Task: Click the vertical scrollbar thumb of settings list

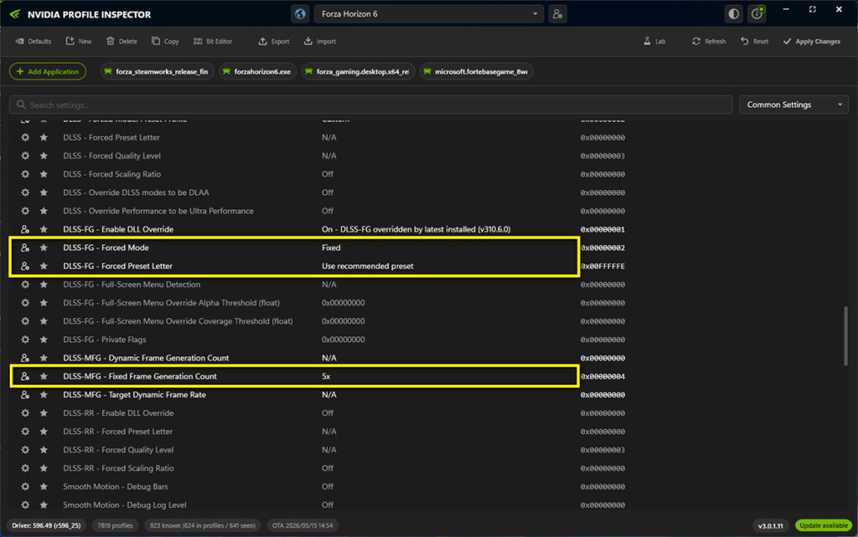Action: tap(846, 335)
